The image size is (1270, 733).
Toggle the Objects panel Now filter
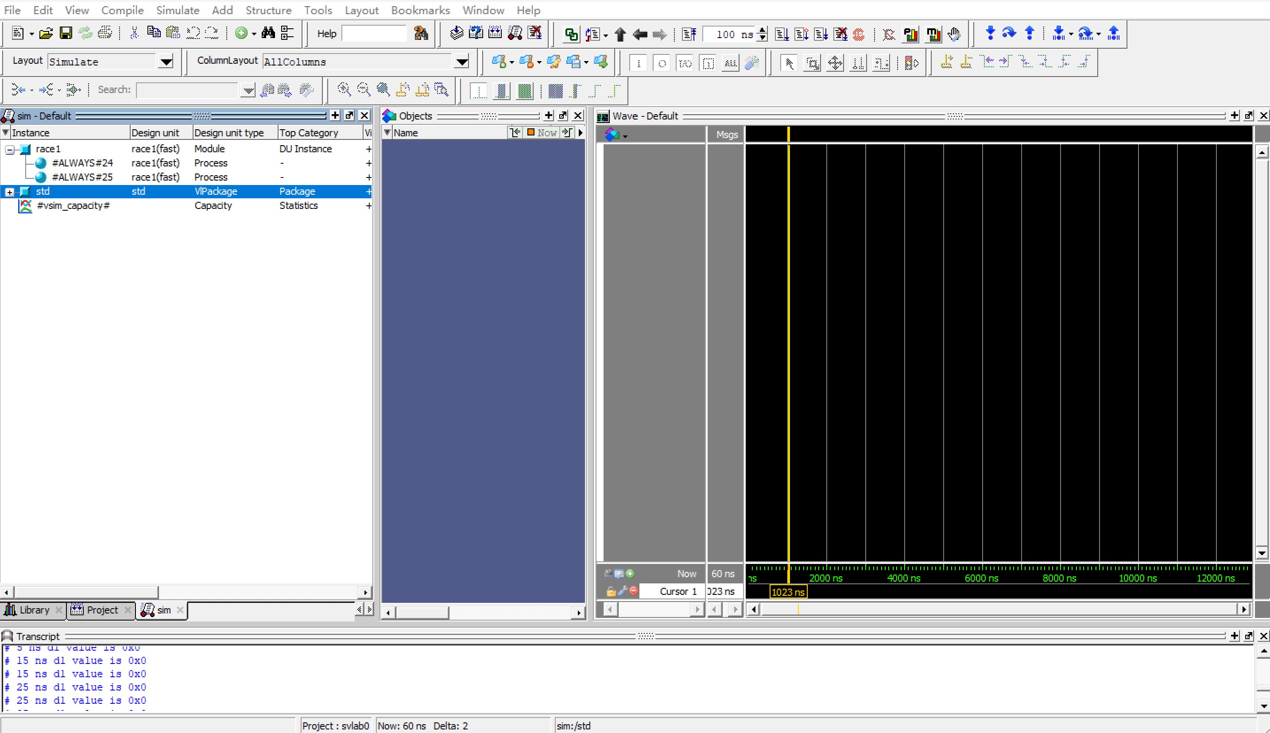(542, 132)
